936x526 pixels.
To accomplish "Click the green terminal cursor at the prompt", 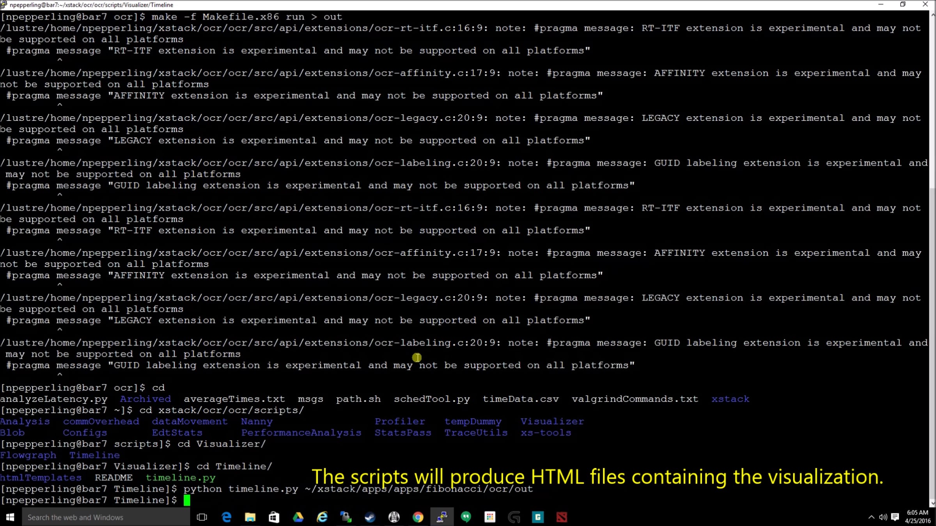I will pyautogui.click(x=187, y=500).
